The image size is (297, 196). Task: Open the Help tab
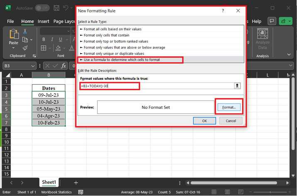pos(256,21)
